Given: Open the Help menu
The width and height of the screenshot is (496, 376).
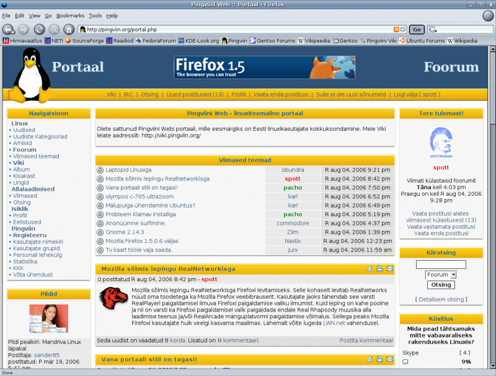Looking at the screenshot, I should [112, 15].
